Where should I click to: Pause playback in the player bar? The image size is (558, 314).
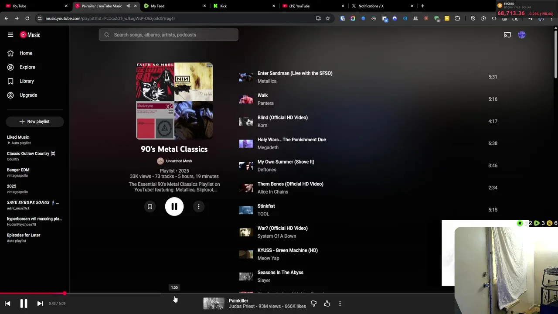[x=24, y=304]
